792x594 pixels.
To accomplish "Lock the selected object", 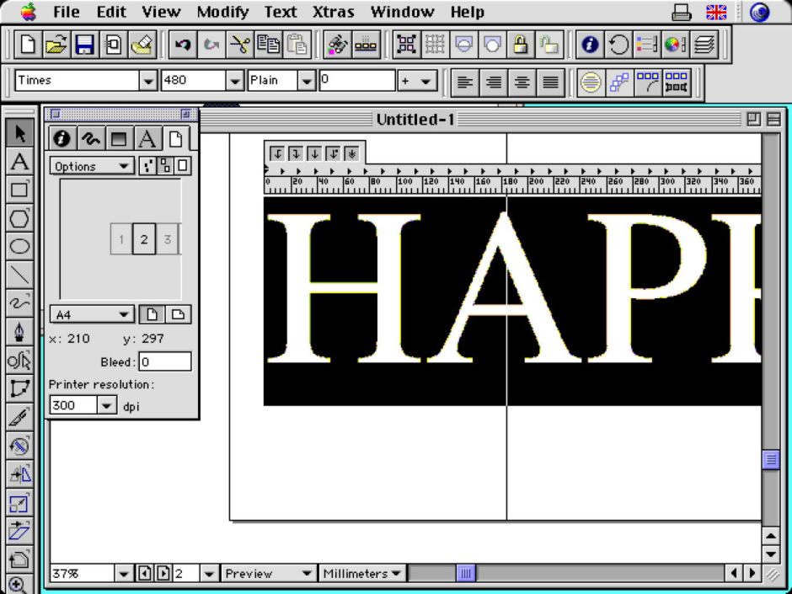I will [x=520, y=45].
